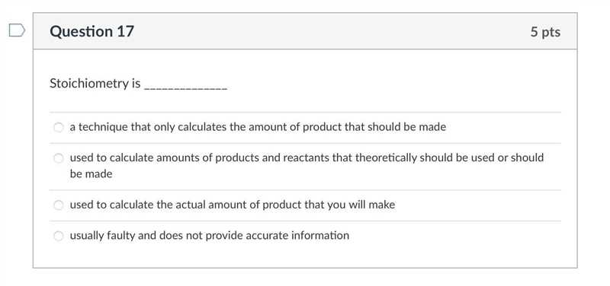Screen dimensions: 610x286
Task: Select the radio button for "only calculates the amount of product"
Action: pyautogui.click(x=59, y=127)
